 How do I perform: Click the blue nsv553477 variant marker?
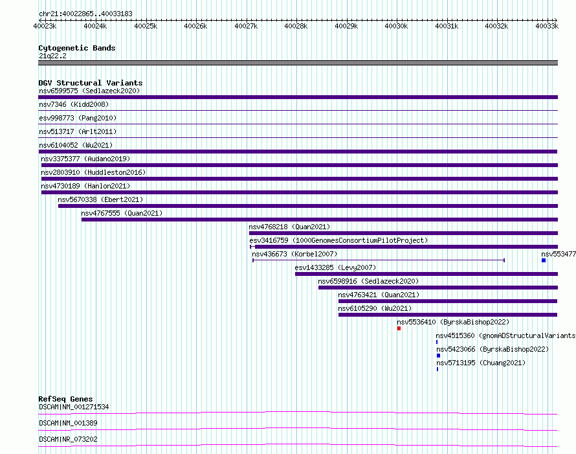(544, 260)
